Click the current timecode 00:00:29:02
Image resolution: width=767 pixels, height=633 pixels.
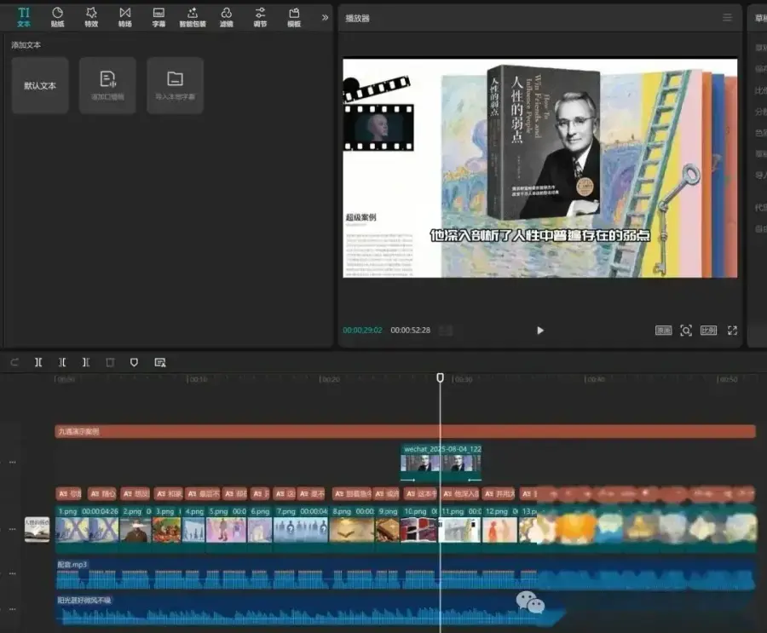[362, 331]
